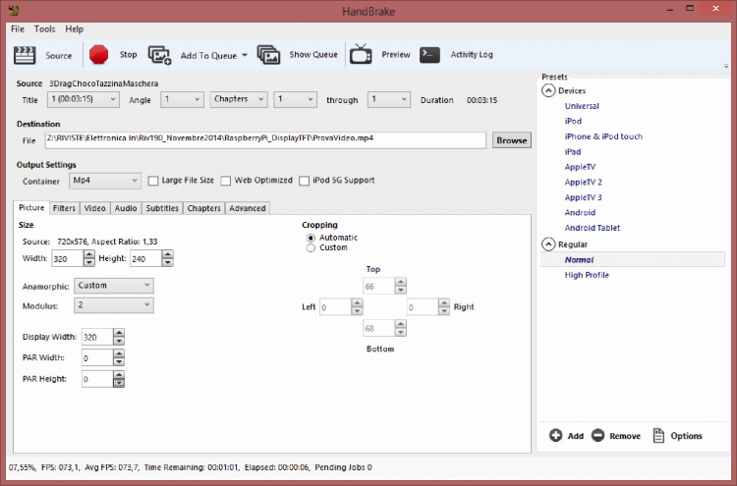Viewport: 737px width, 486px height.
Task: Switch to the Audio tab
Action: 126,208
